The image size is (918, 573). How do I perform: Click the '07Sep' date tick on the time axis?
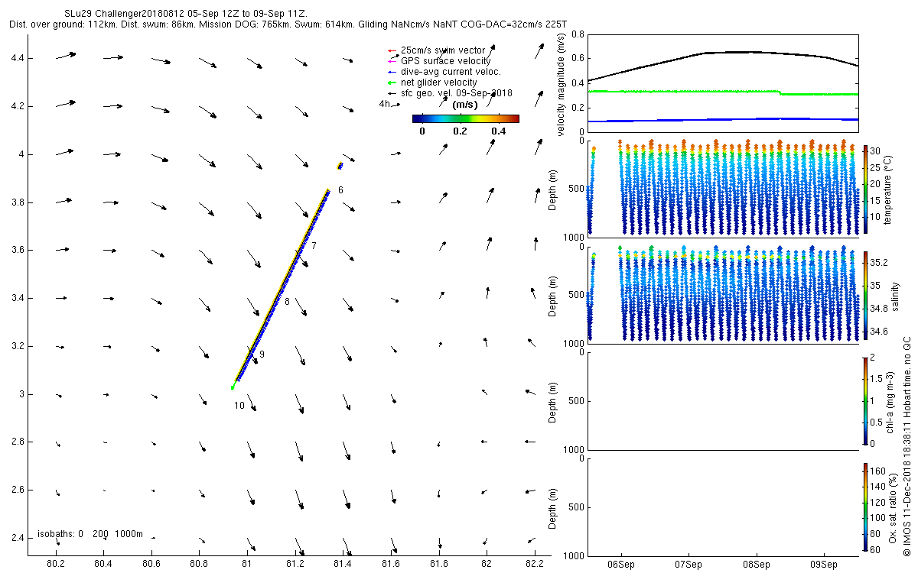(688, 564)
